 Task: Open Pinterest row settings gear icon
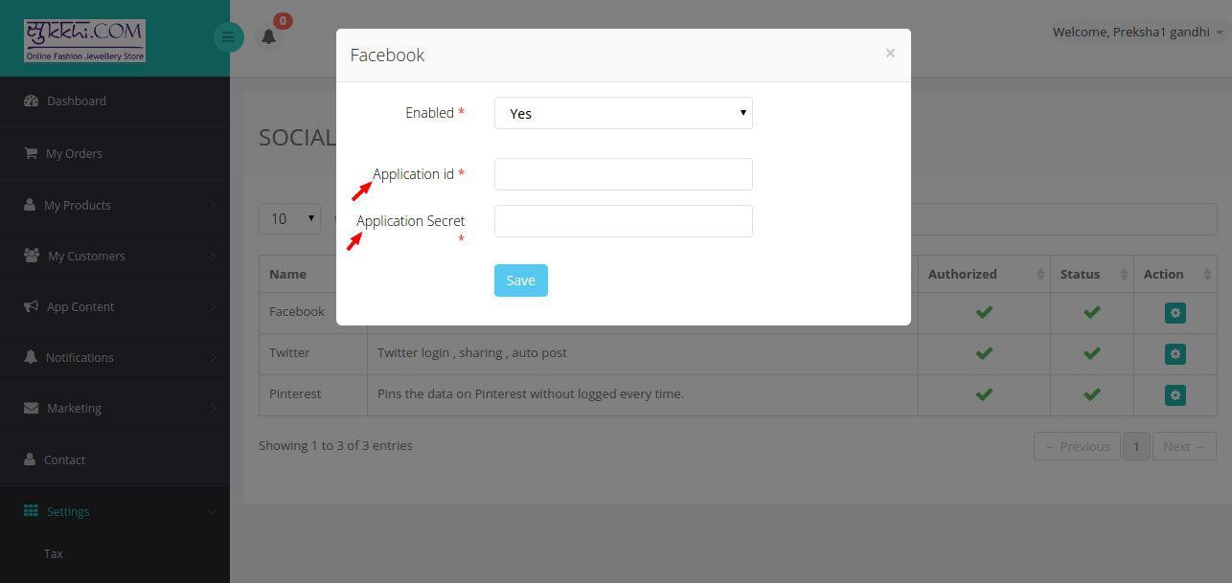click(x=1175, y=394)
